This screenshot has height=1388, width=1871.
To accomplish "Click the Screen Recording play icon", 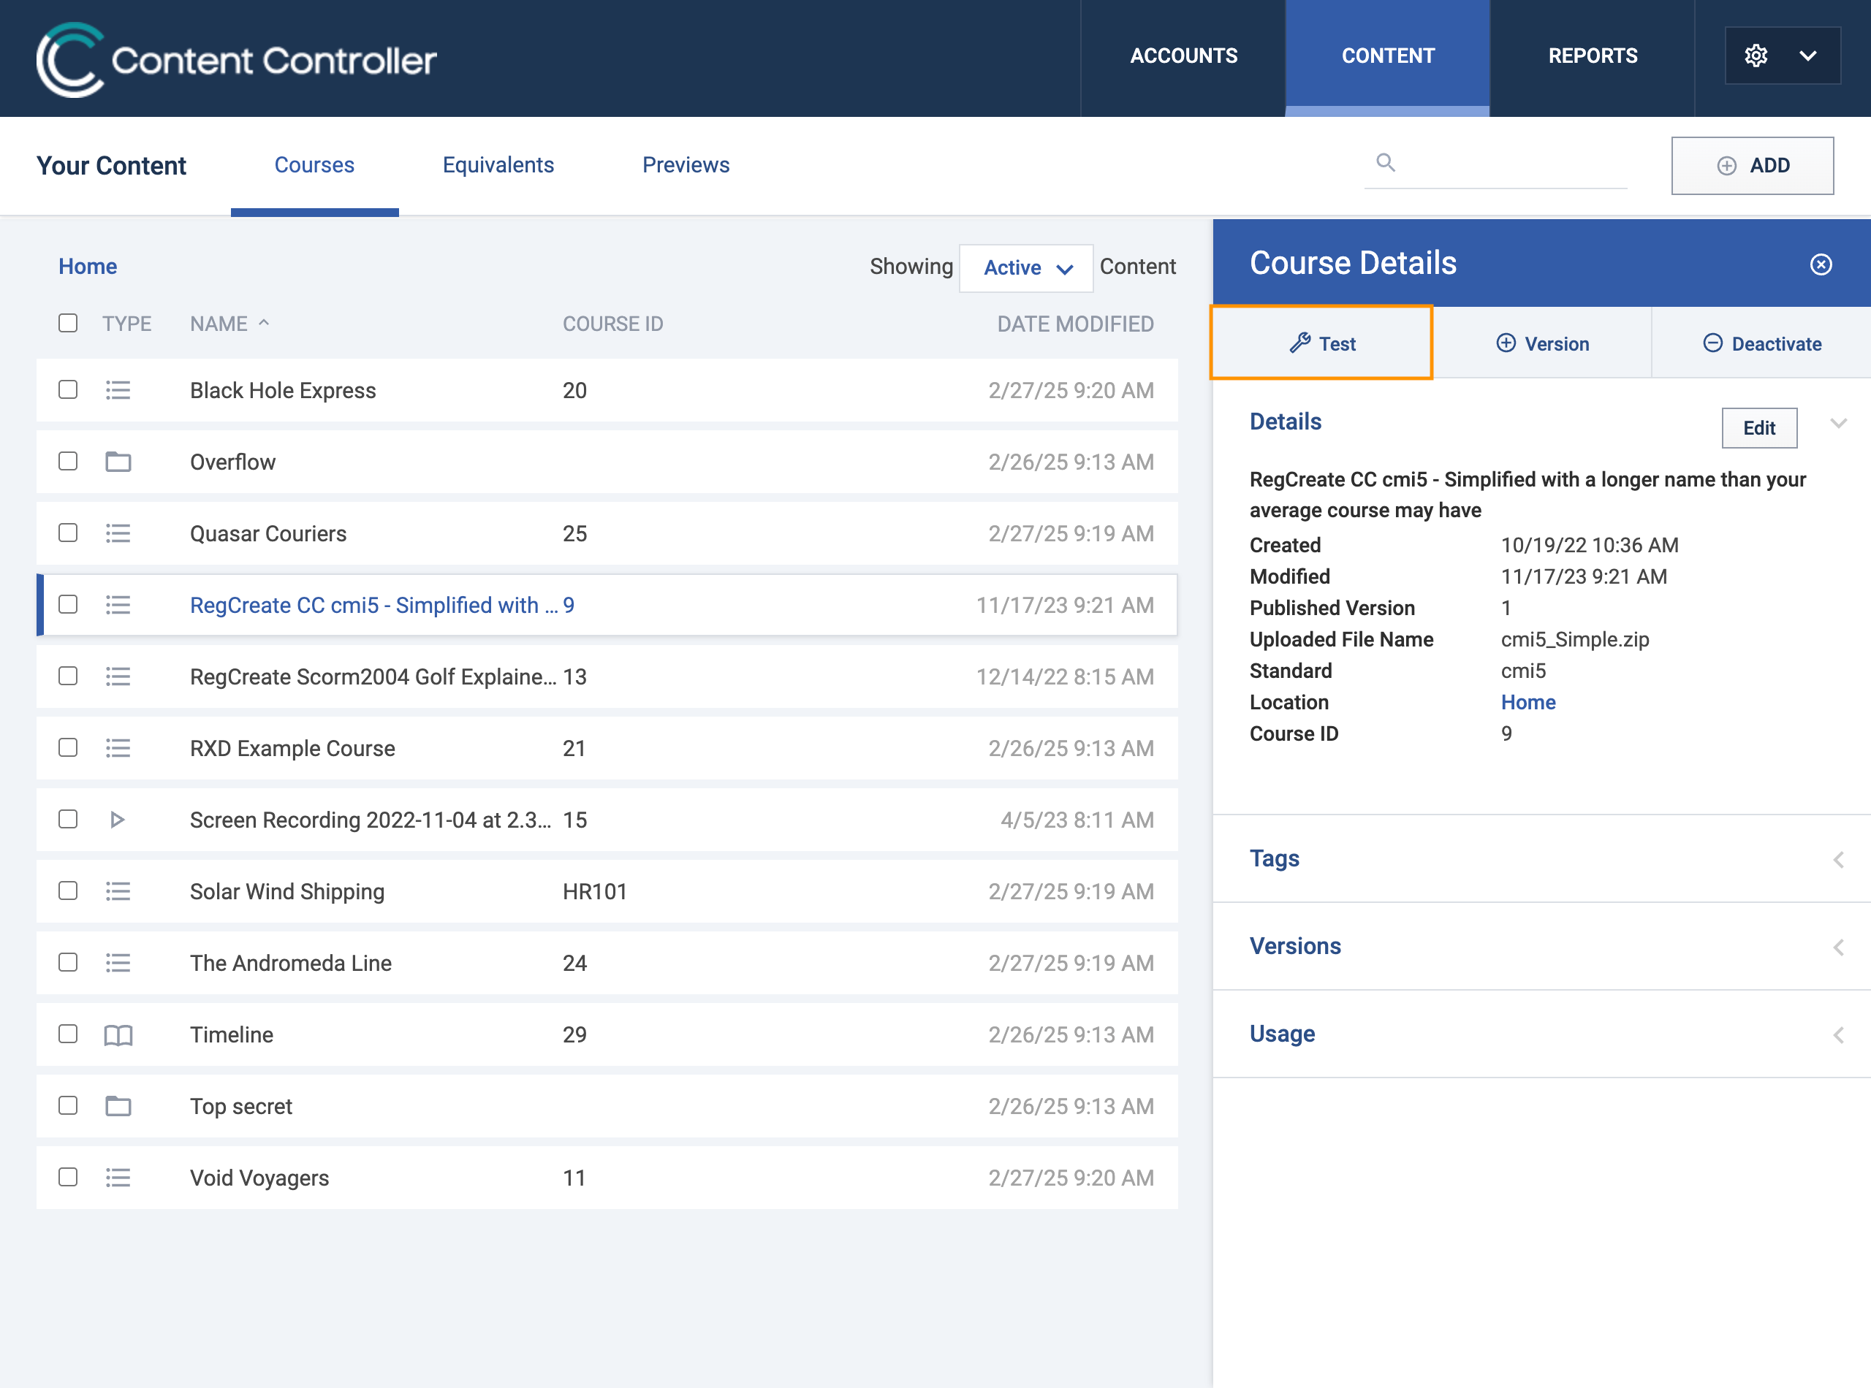I will [x=118, y=819].
